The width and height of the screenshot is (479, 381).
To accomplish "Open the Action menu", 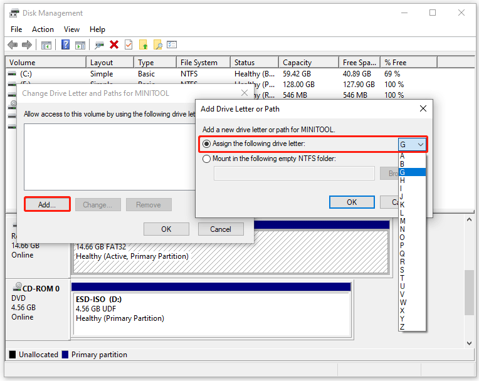I will click(x=43, y=29).
